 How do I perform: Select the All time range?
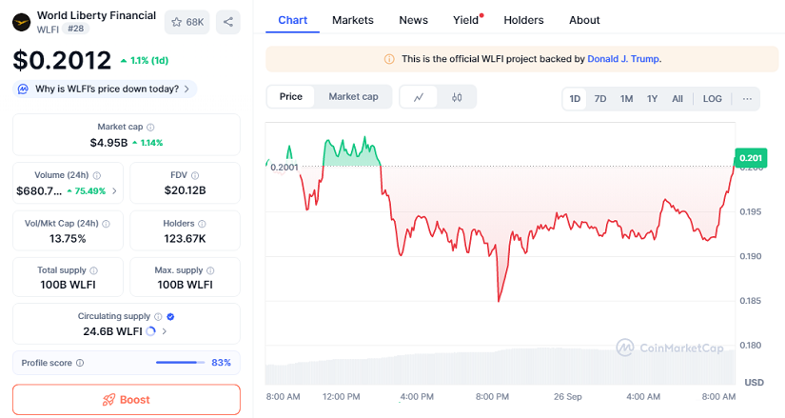pos(677,99)
